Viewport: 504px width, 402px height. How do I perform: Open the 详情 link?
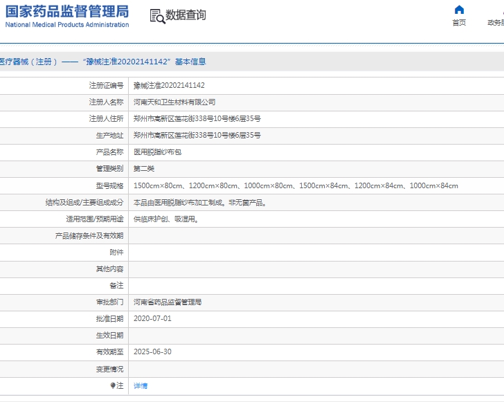point(141,385)
